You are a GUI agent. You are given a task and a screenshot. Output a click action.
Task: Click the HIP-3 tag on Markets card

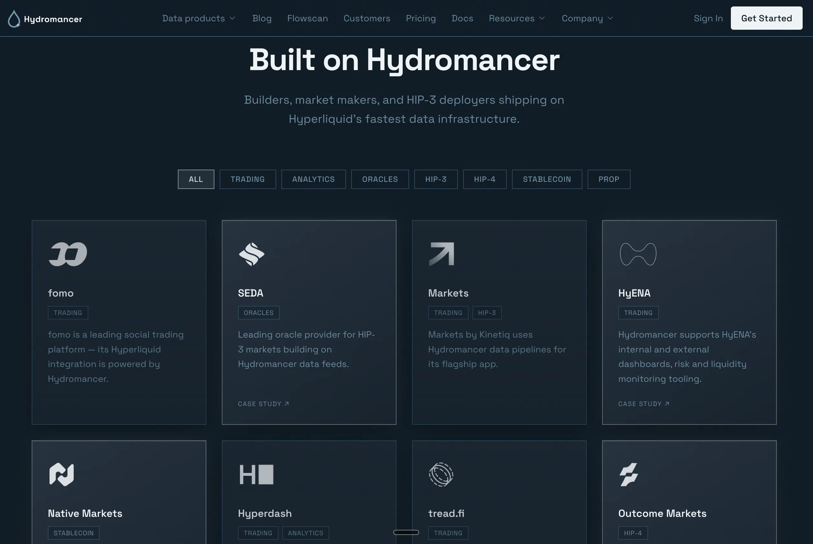coord(487,313)
